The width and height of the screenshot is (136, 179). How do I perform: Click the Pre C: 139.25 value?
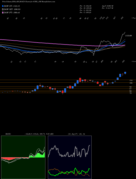[x=85, y=12]
